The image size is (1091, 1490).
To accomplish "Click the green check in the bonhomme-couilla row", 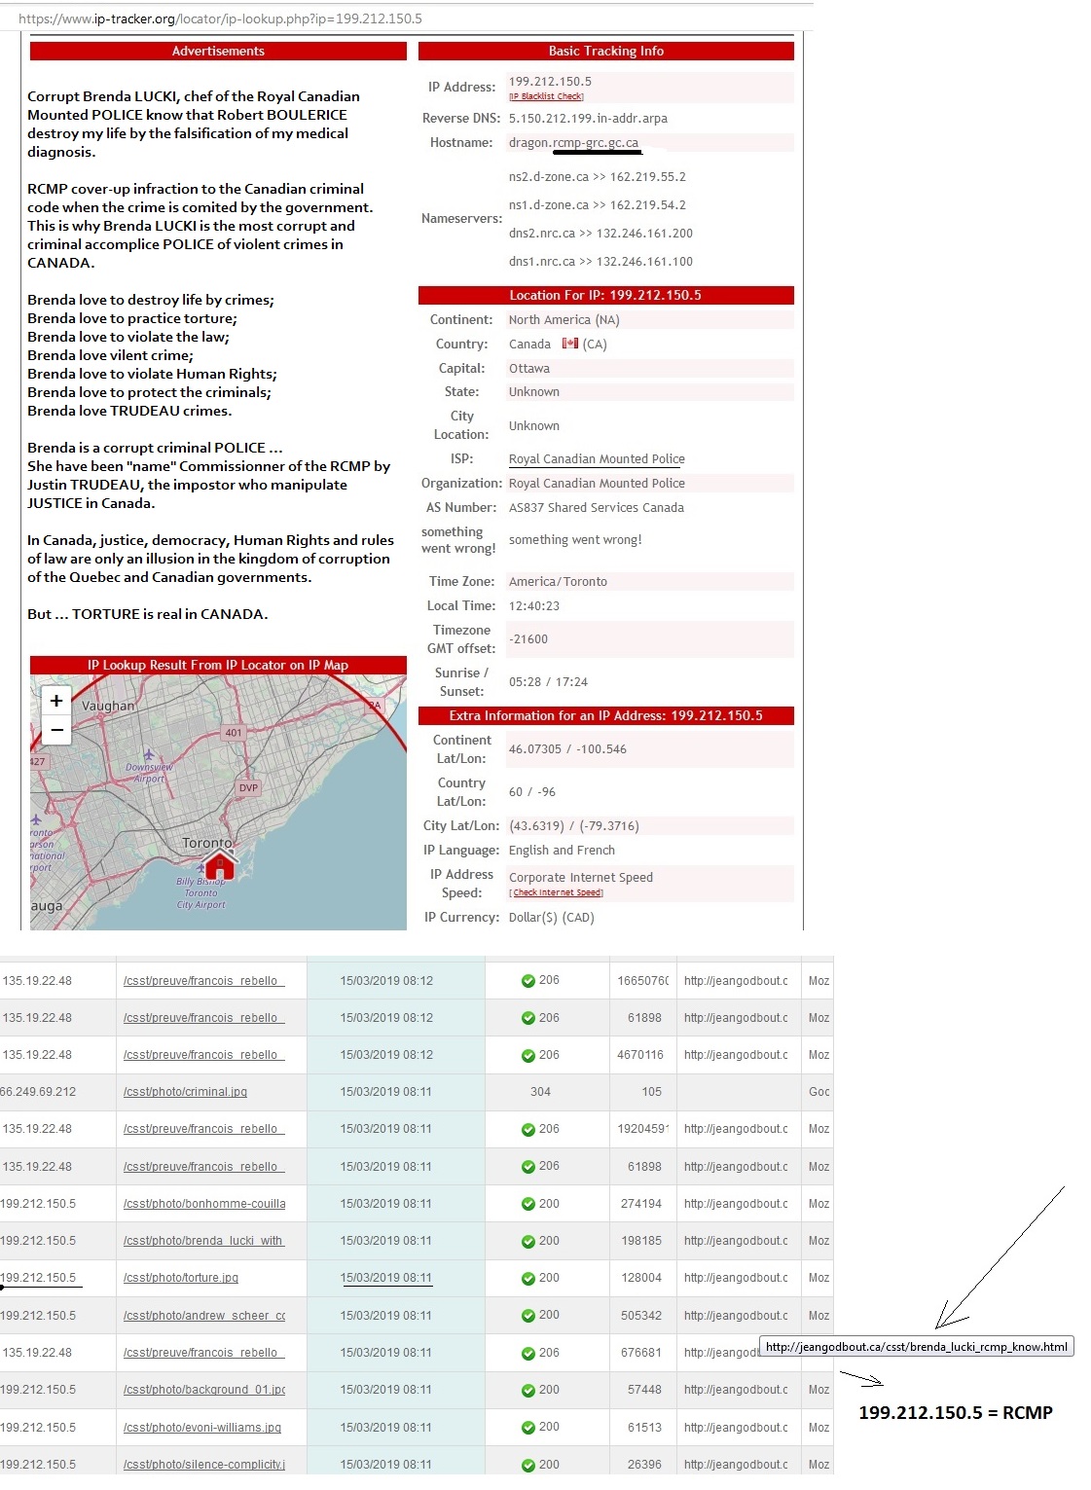I will pyautogui.click(x=528, y=1204).
